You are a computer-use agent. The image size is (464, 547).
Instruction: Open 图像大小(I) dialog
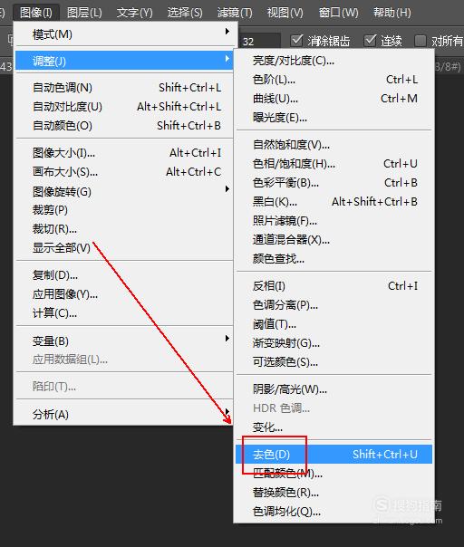tap(124, 153)
